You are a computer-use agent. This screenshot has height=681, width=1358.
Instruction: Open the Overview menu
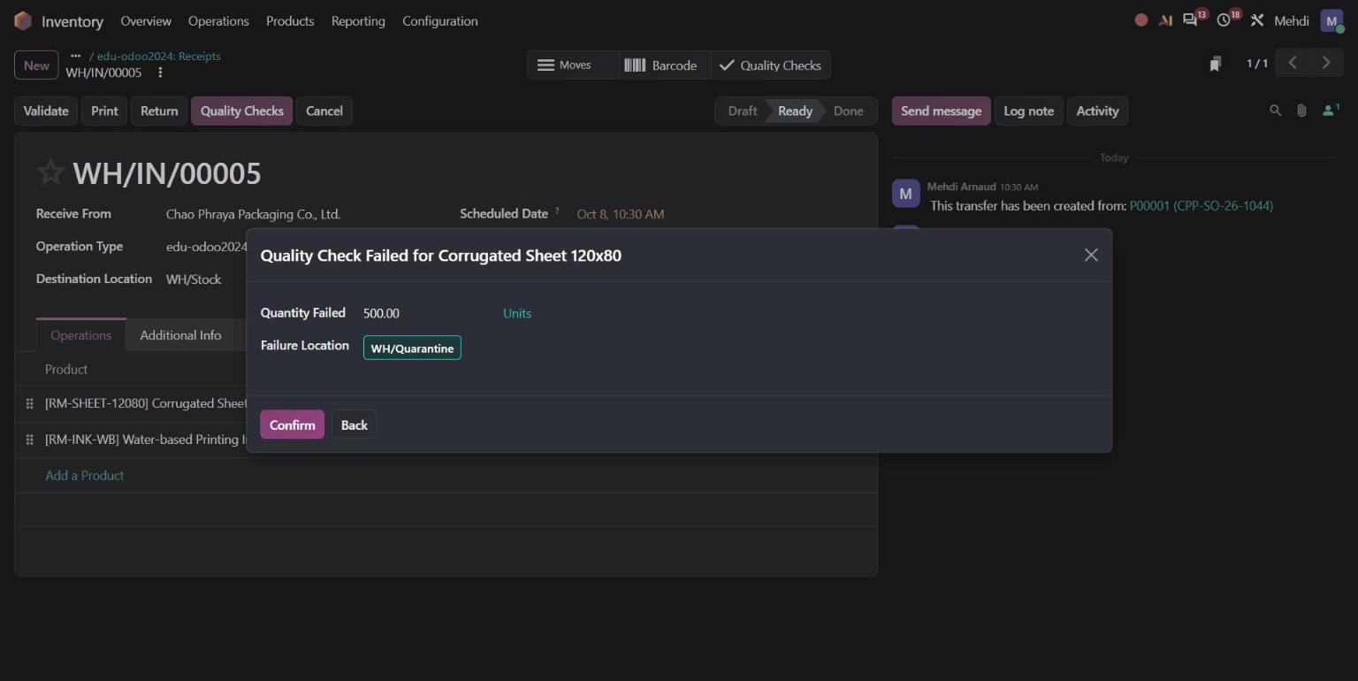click(146, 21)
